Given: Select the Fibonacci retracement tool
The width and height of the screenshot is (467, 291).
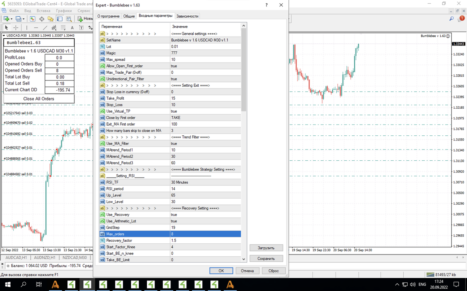Looking at the screenshot, I should (63, 27).
